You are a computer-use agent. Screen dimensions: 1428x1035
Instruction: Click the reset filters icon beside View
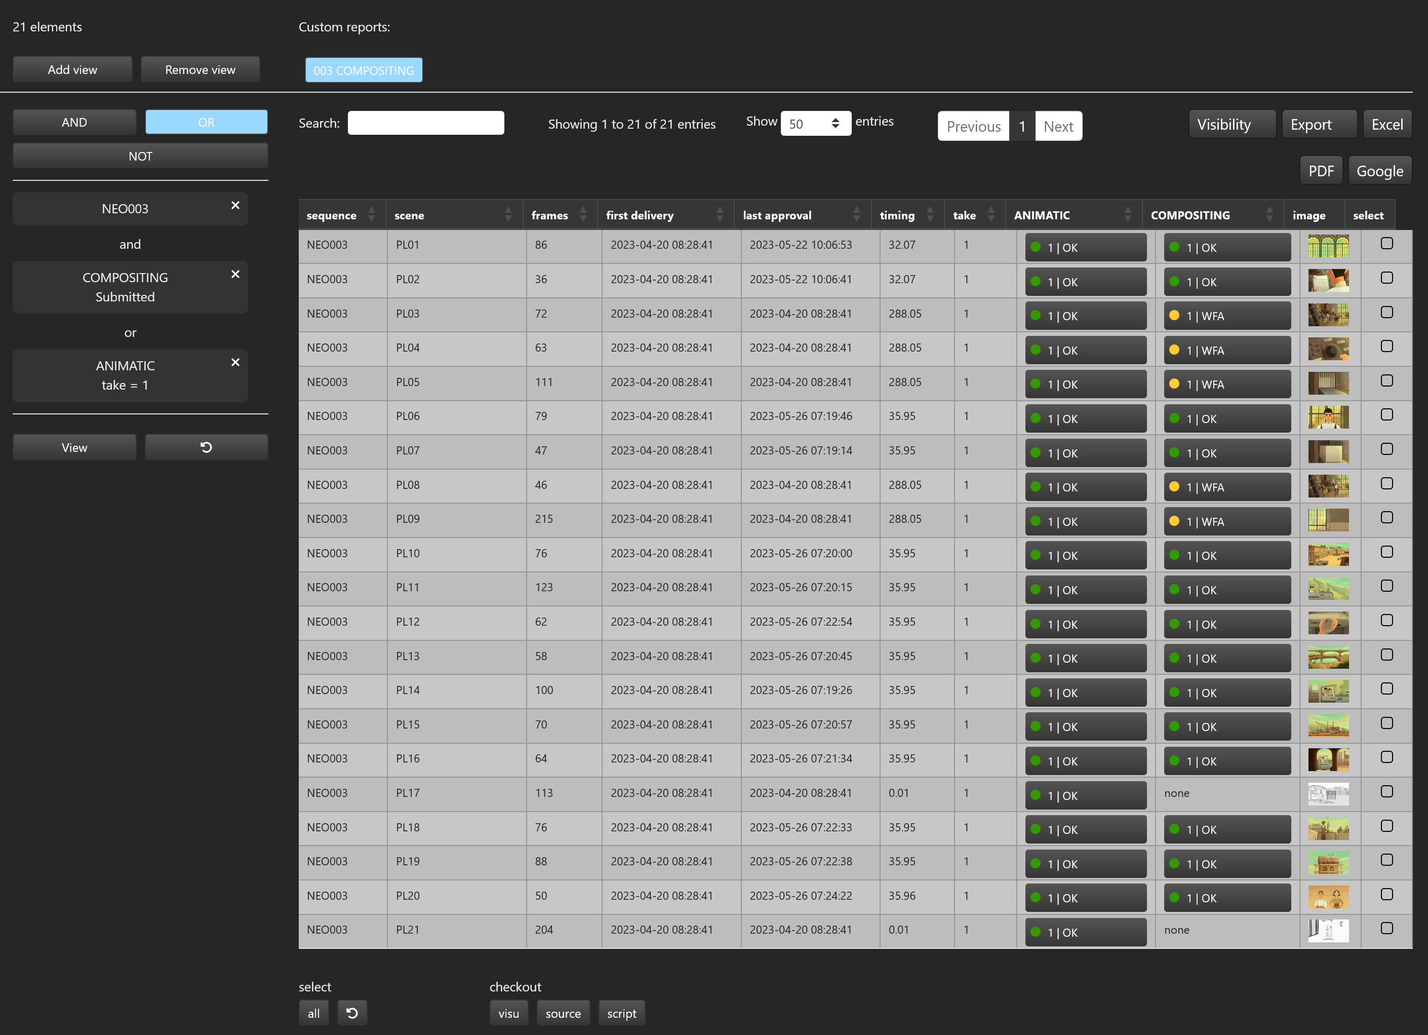[206, 447]
